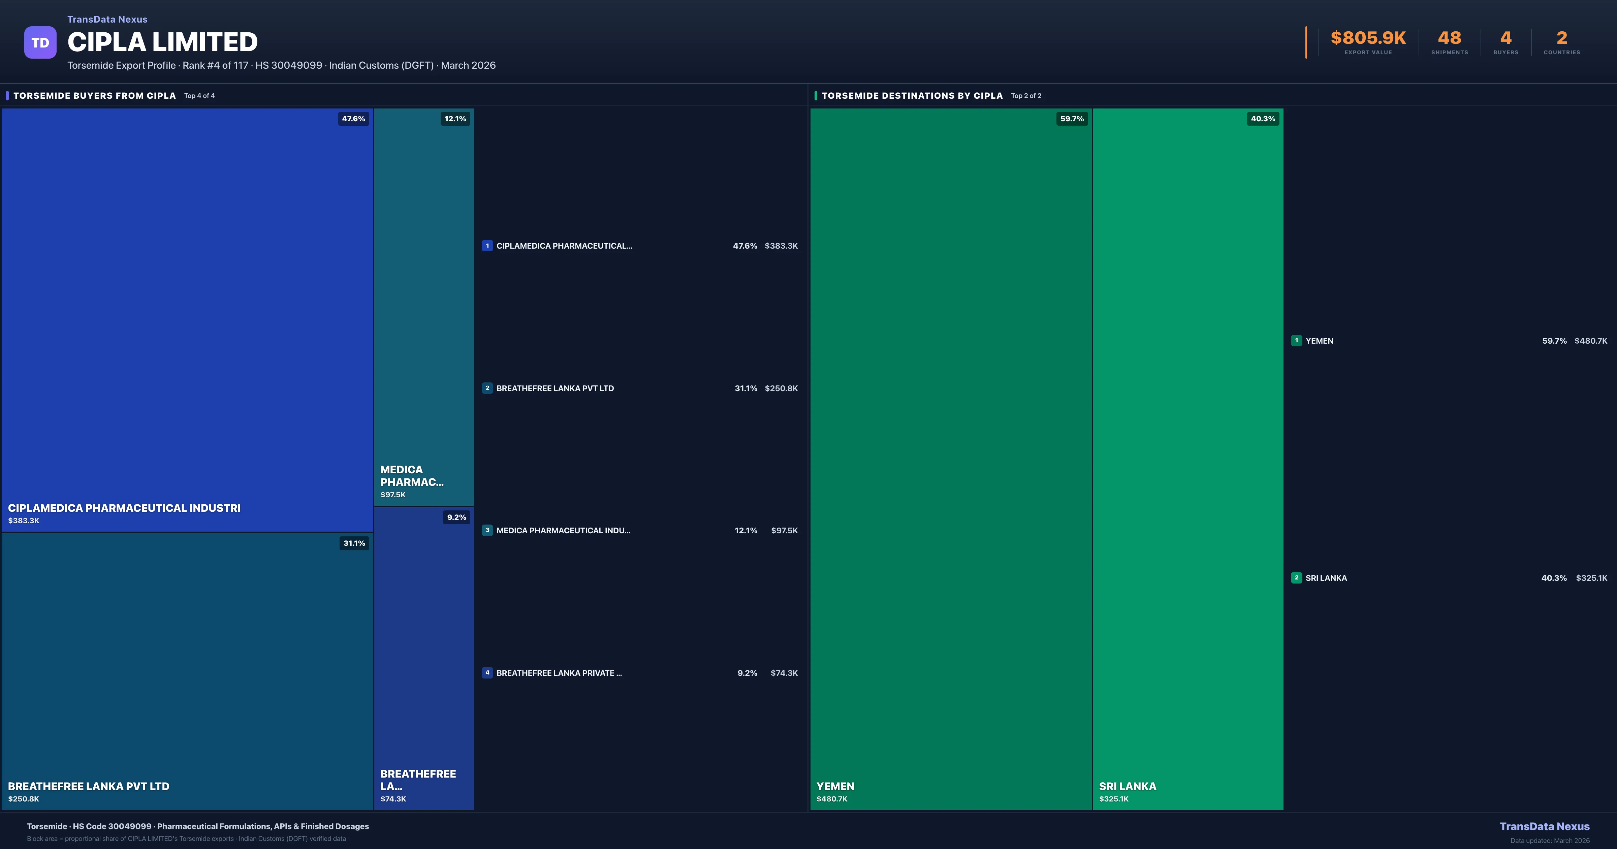Click rank badge 1 beside Ciplamedica
Image resolution: width=1617 pixels, height=849 pixels.
(x=487, y=246)
